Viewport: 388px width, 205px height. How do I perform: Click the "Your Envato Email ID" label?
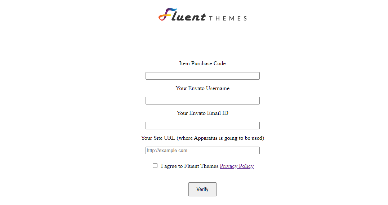click(202, 113)
